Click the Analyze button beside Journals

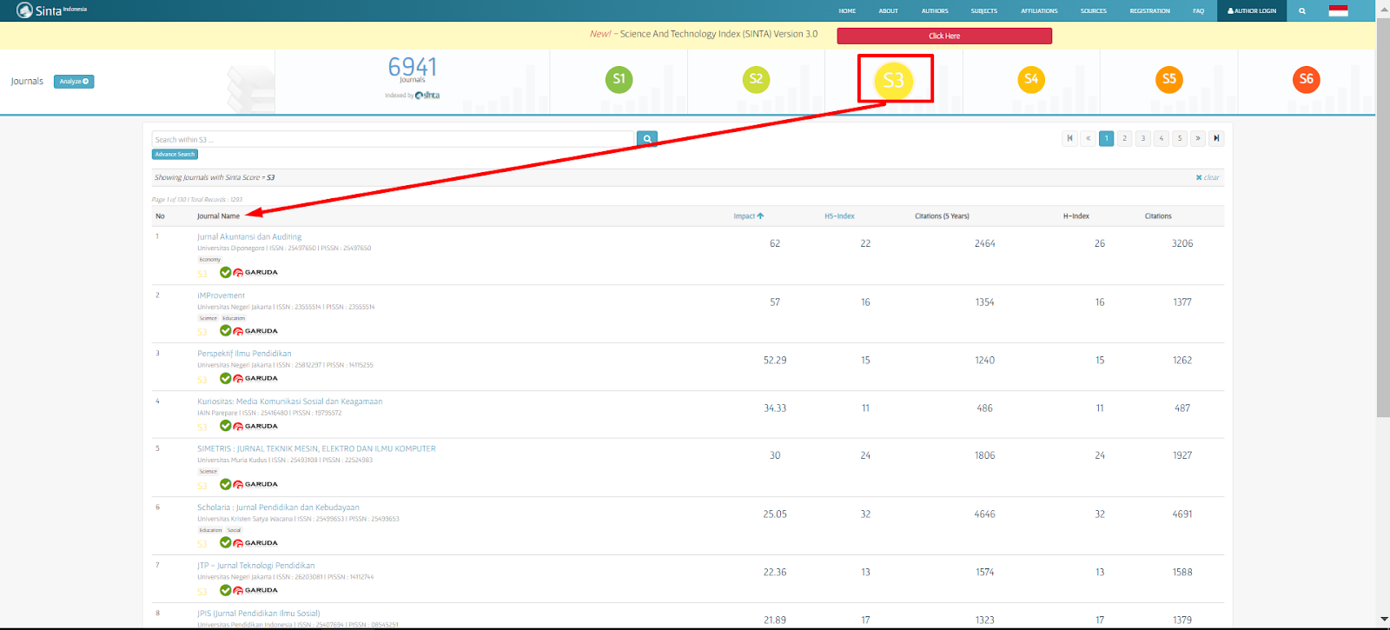pos(74,82)
